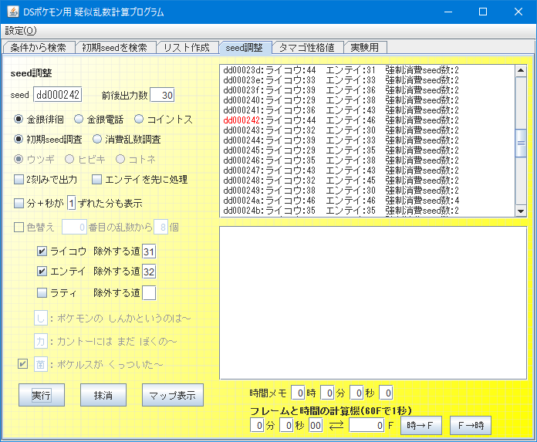Click the 時間メモ minutes field
Screen dimensions: 537x442
pyautogui.click(x=327, y=393)
